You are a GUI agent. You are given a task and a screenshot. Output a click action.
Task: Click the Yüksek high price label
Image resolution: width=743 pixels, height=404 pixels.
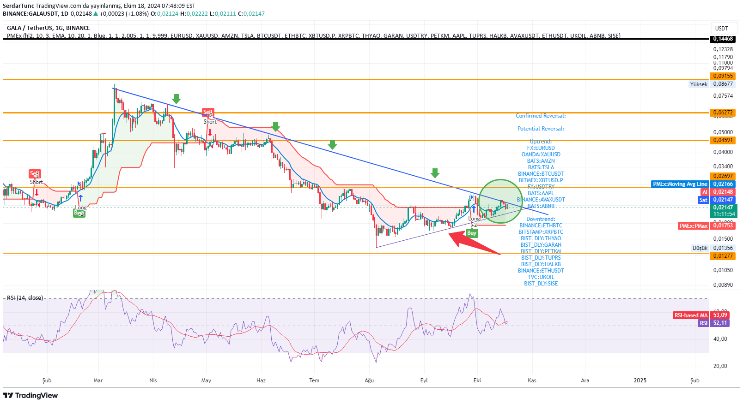tap(699, 84)
